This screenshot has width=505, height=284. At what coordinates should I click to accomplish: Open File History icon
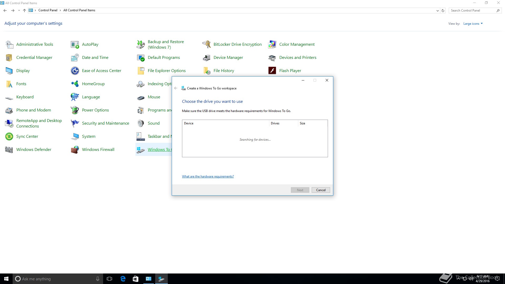[x=206, y=71]
